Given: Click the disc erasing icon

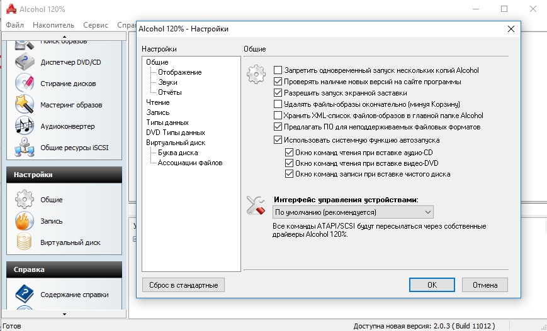Looking at the screenshot, I should (25, 84).
